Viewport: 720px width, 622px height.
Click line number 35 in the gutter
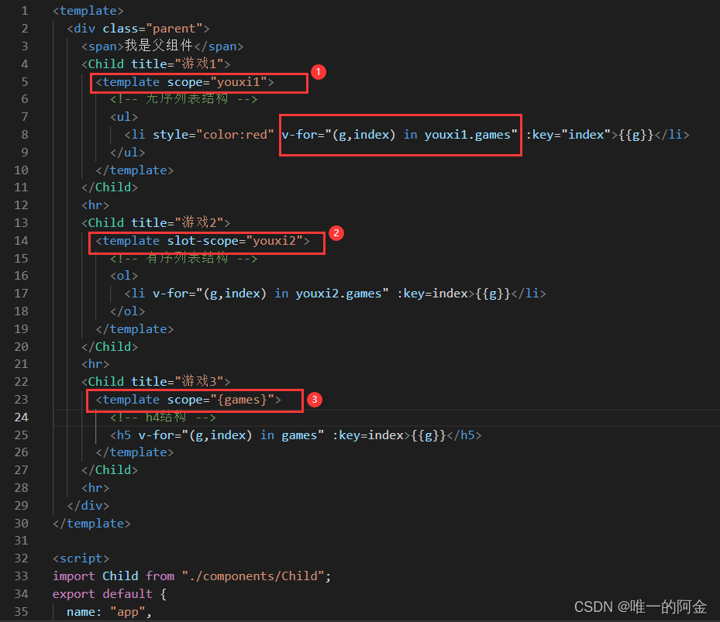(21, 611)
